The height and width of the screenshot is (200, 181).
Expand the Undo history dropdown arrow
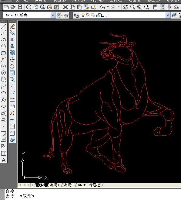pyautogui.click(x=108, y=7)
